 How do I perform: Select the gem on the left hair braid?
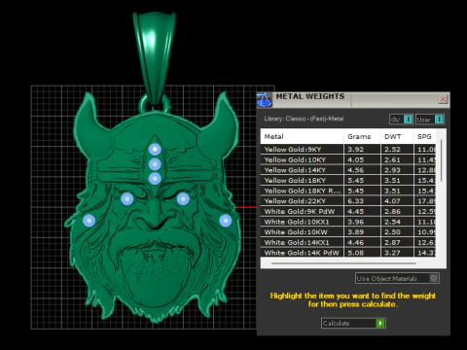point(89,221)
